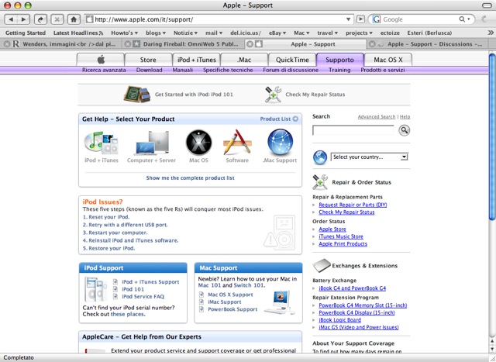Open the Latest Headlines feed bookmark
The height and width of the screenshot is (362, 496).
click(78, 33)
